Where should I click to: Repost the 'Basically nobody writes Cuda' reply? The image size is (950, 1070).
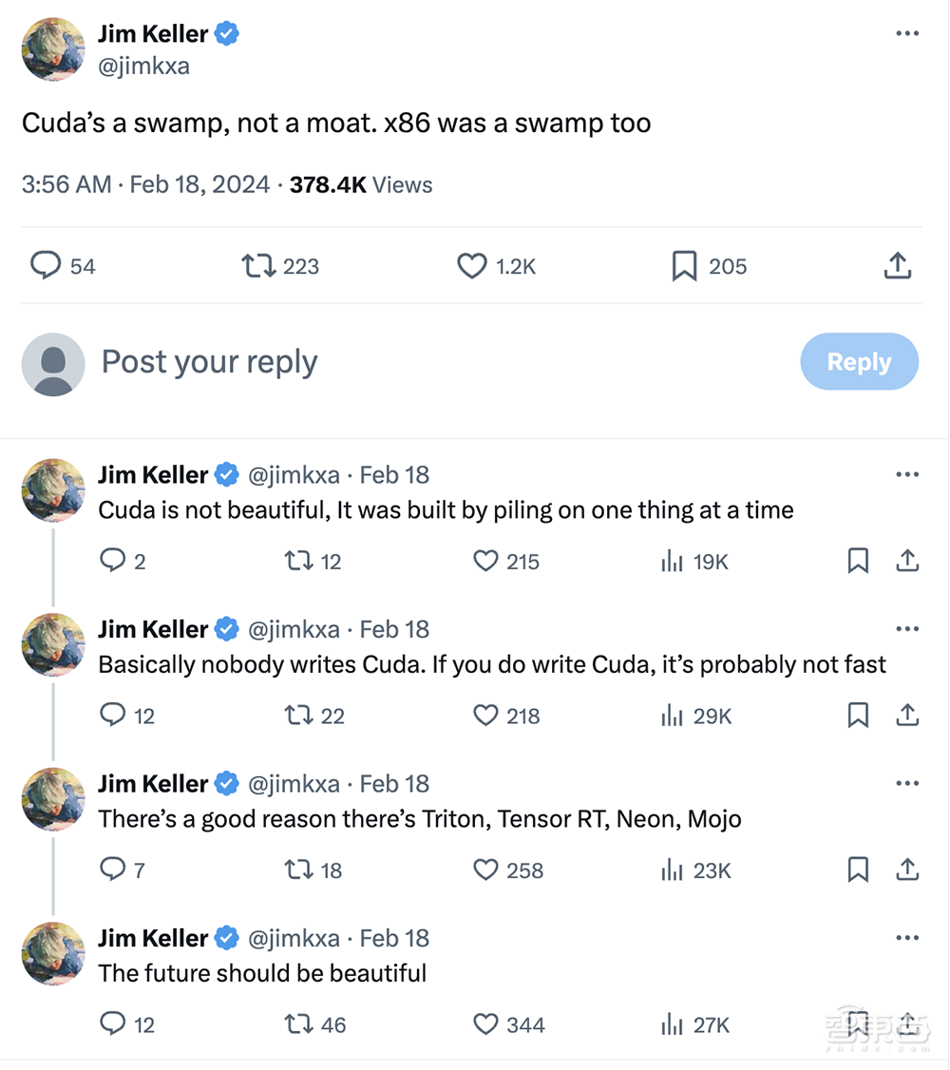pyautogui.click(x=298, y=716)
